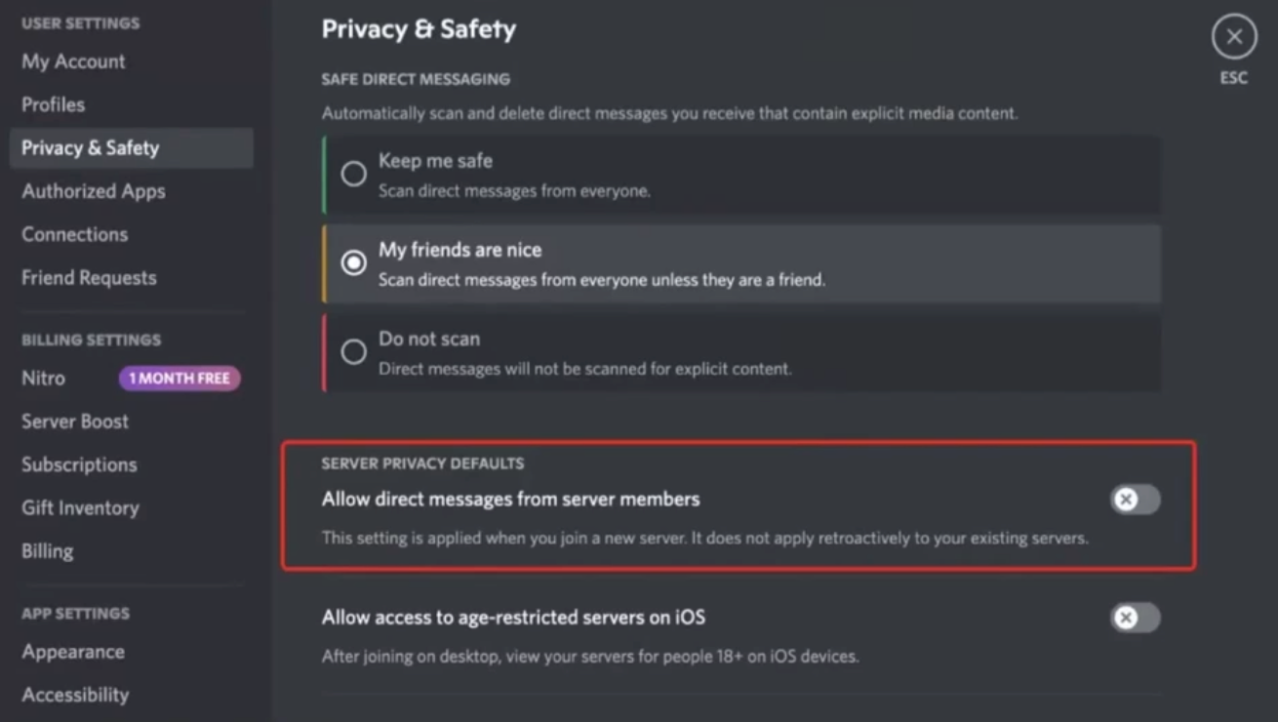The image size is (1278, 722).
Task: Open Subscriptions page
Action: click(x=79, y=464)
